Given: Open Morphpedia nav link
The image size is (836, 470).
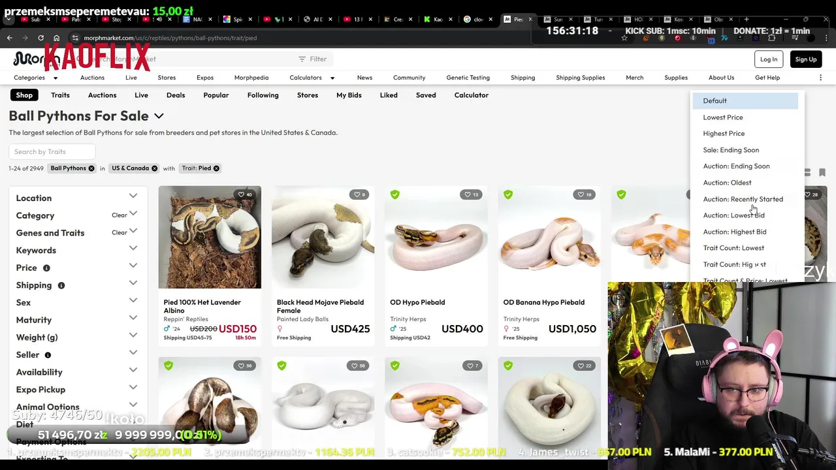Looking at the screenshot, I should (251, 78).
